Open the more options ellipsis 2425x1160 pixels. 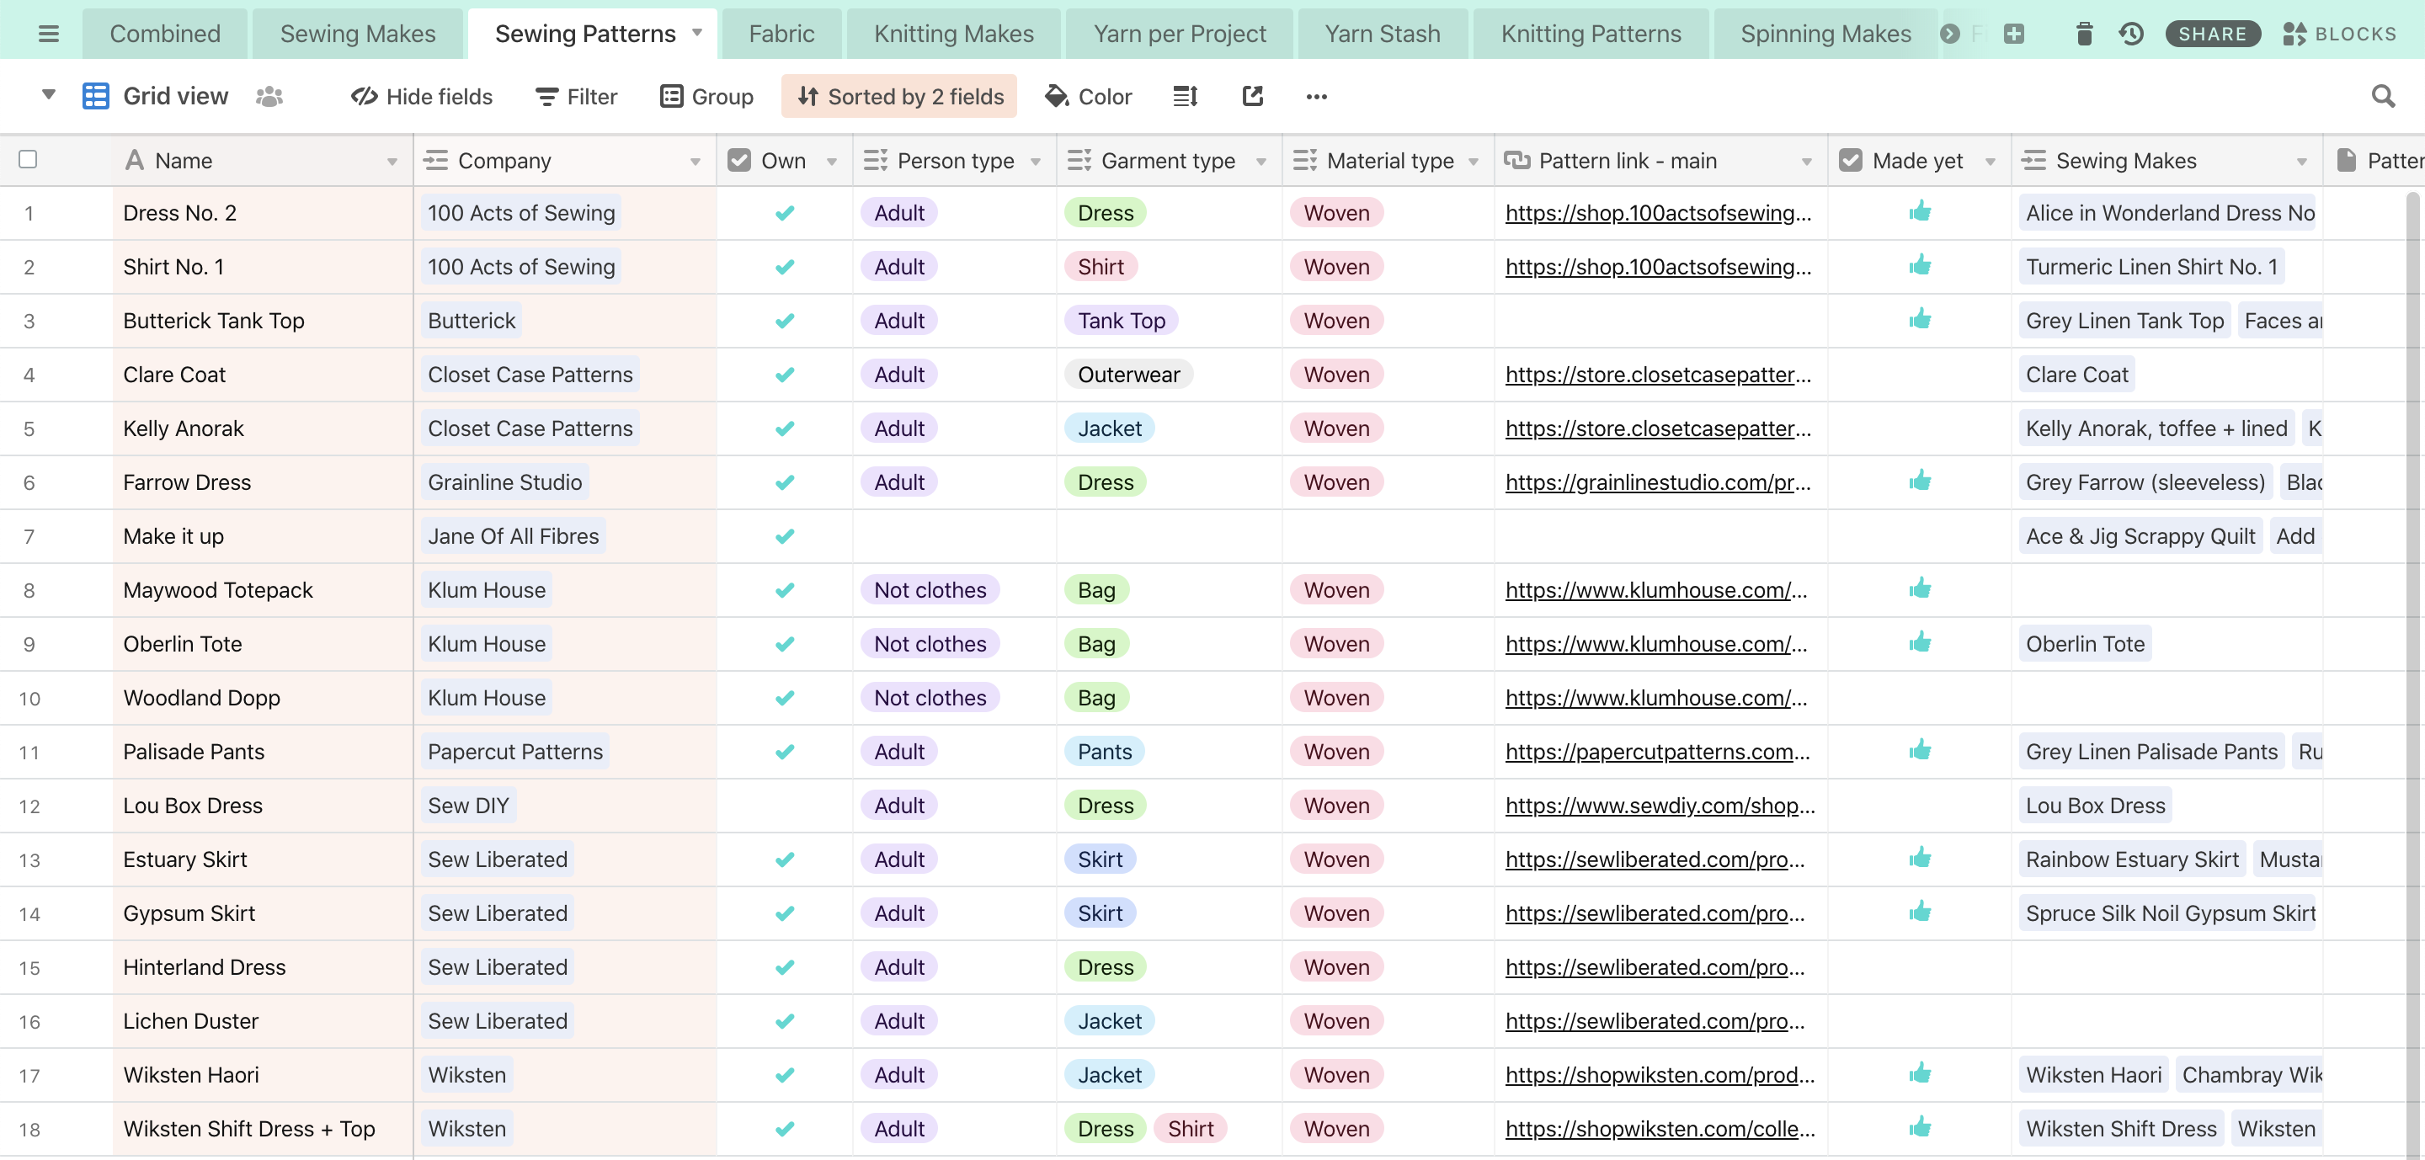click(1316, 96)
